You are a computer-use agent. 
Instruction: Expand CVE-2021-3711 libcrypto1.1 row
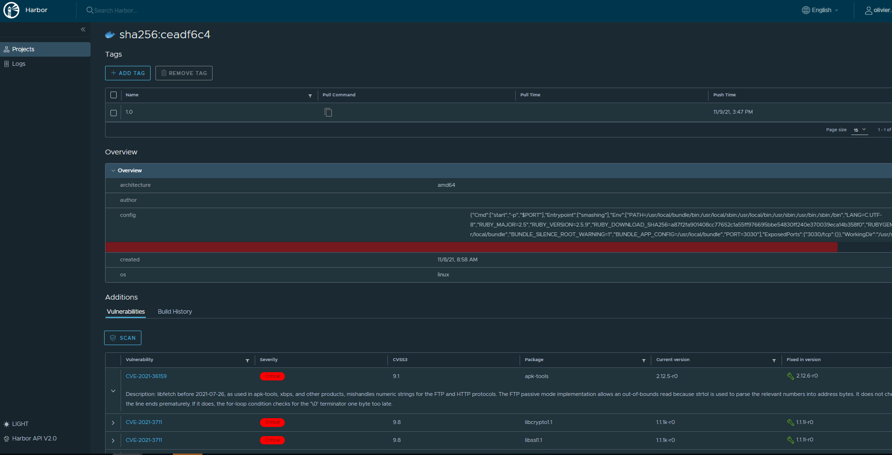tap(113, 423)
